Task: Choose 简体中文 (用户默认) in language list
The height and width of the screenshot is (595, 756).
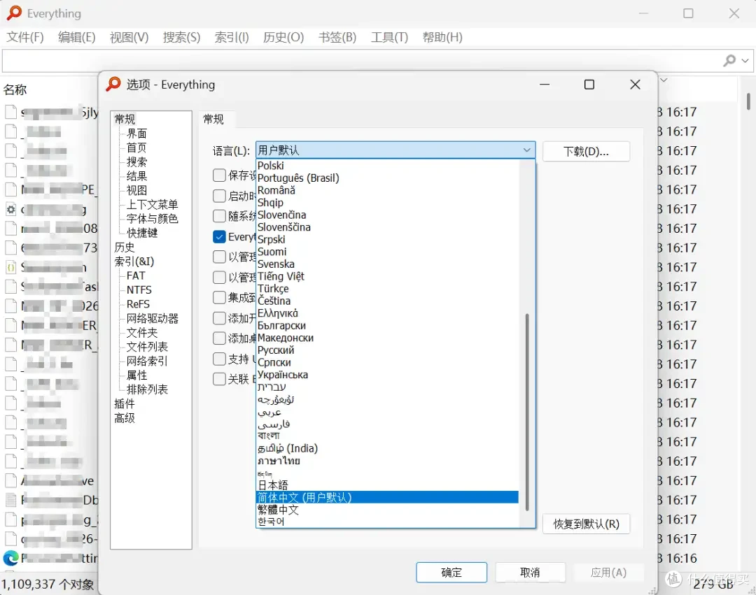Action: [x=387, y=497]
